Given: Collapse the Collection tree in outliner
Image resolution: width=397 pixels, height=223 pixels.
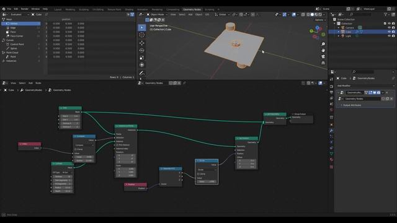Looking at the screenshot, I should [335, 24].
